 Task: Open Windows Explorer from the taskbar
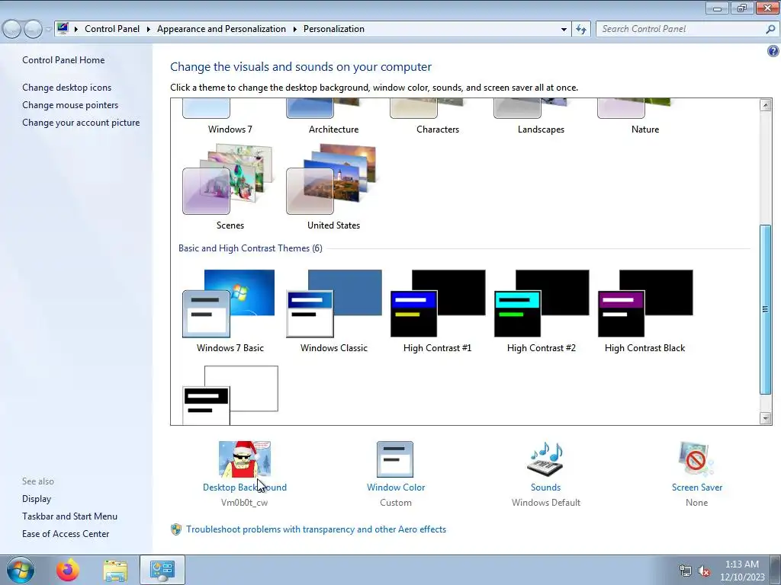[115, 570]
